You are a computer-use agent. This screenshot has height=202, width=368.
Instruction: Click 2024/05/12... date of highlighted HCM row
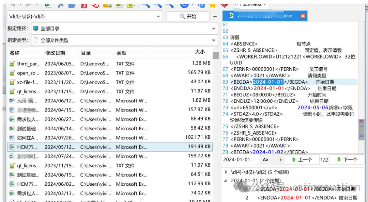60,147
